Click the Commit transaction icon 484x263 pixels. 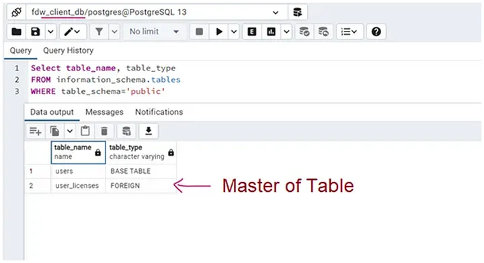tap(305, 32)
